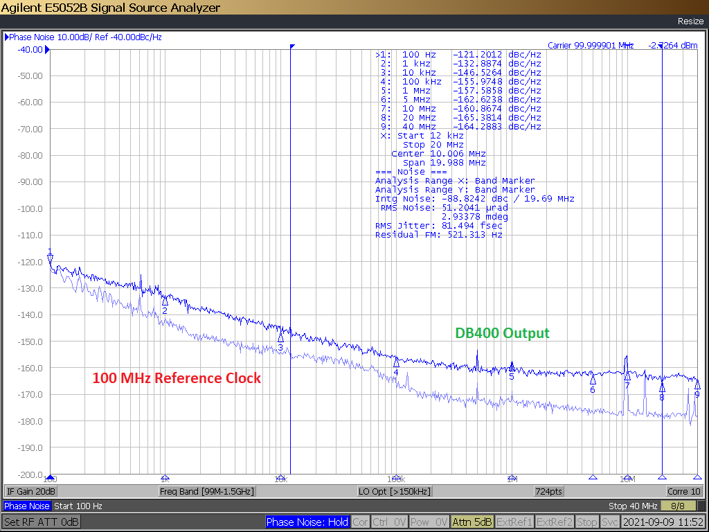Toggle the Stop status indicator

586,522
